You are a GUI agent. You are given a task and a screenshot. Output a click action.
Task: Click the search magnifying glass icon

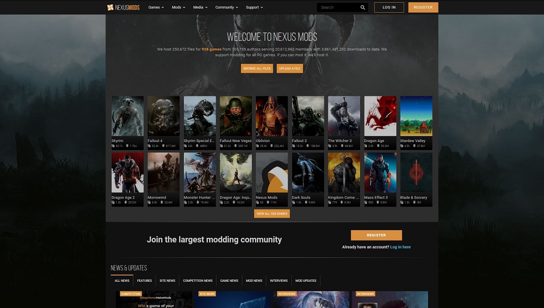(362, 7)
